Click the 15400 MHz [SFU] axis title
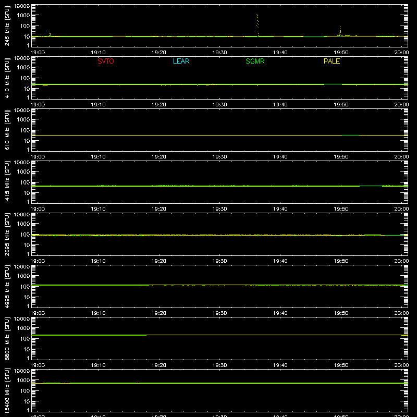 pos(7,390)
